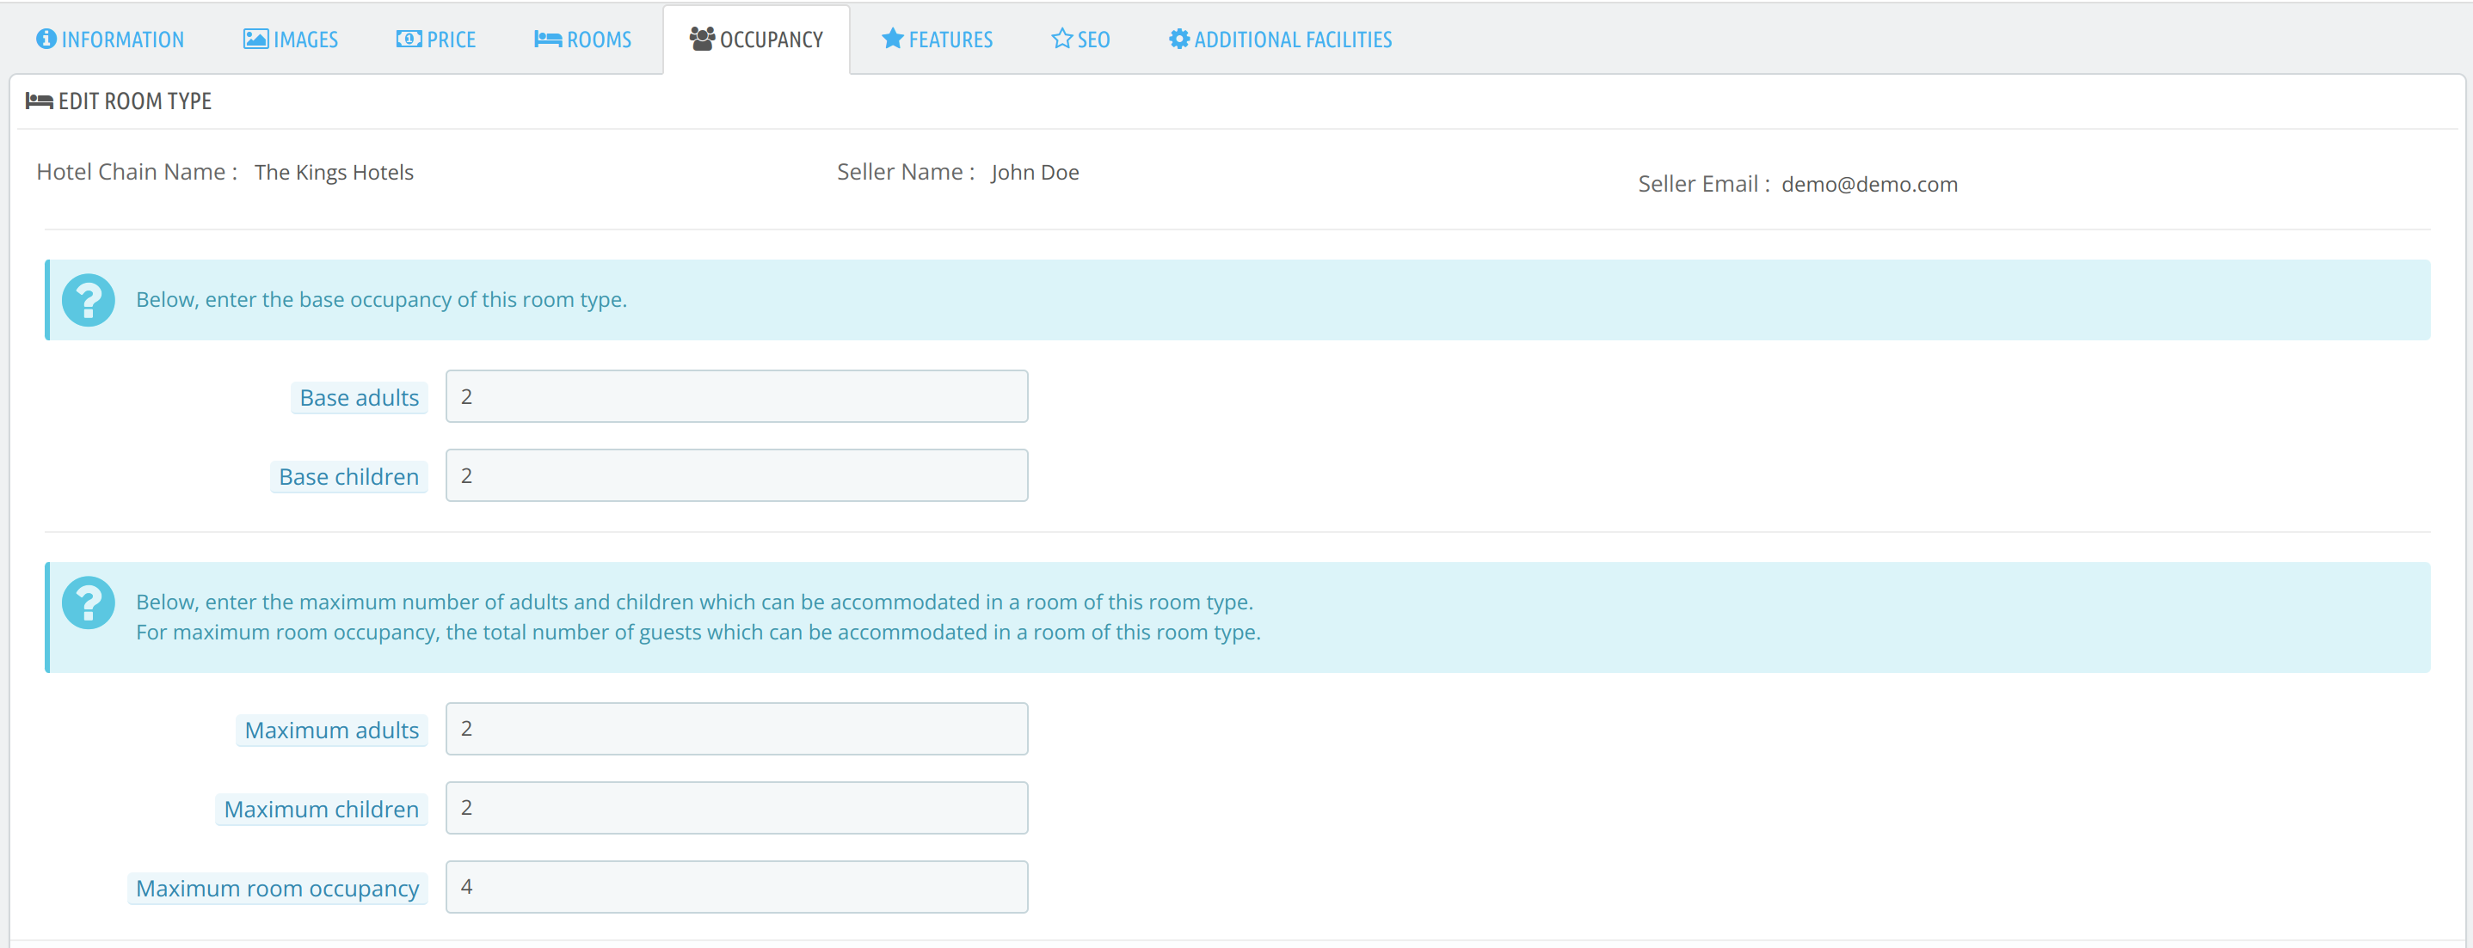Click the 'Seller Name :' label
The height and width of the screenshot is (948, 2473).
pyautogui.click(x=907, y=172)
